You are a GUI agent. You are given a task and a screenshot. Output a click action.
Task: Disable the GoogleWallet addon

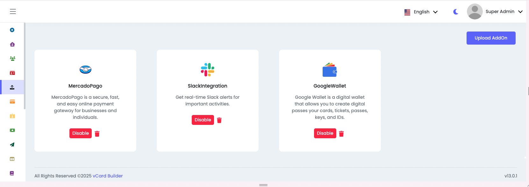[325, 133]
